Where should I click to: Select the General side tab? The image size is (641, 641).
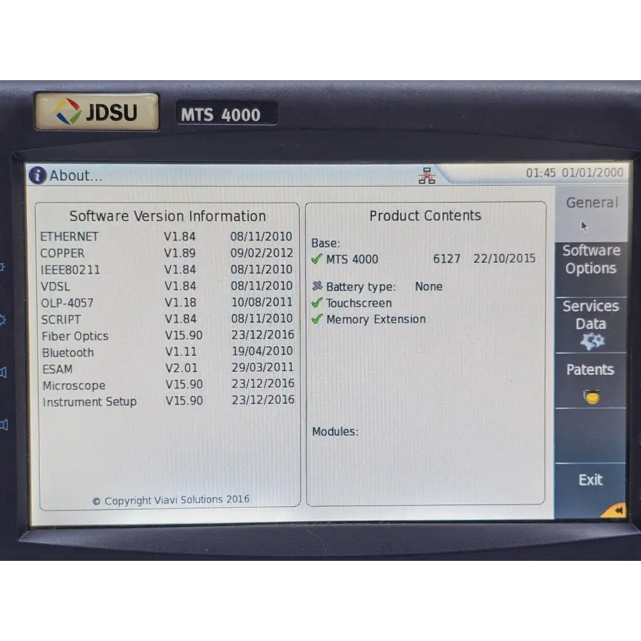(592, 214)
